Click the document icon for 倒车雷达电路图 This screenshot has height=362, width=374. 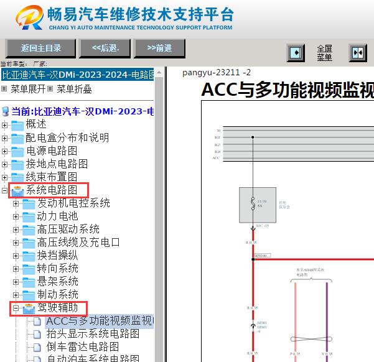pos(37,348)
